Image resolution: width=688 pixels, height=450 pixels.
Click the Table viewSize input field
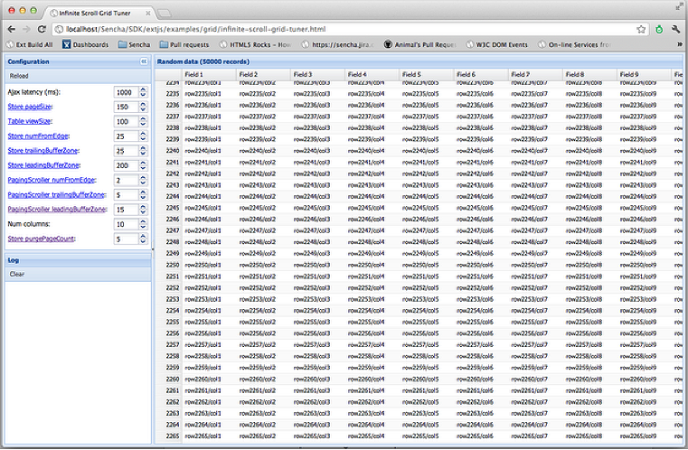tap(126, 121)
